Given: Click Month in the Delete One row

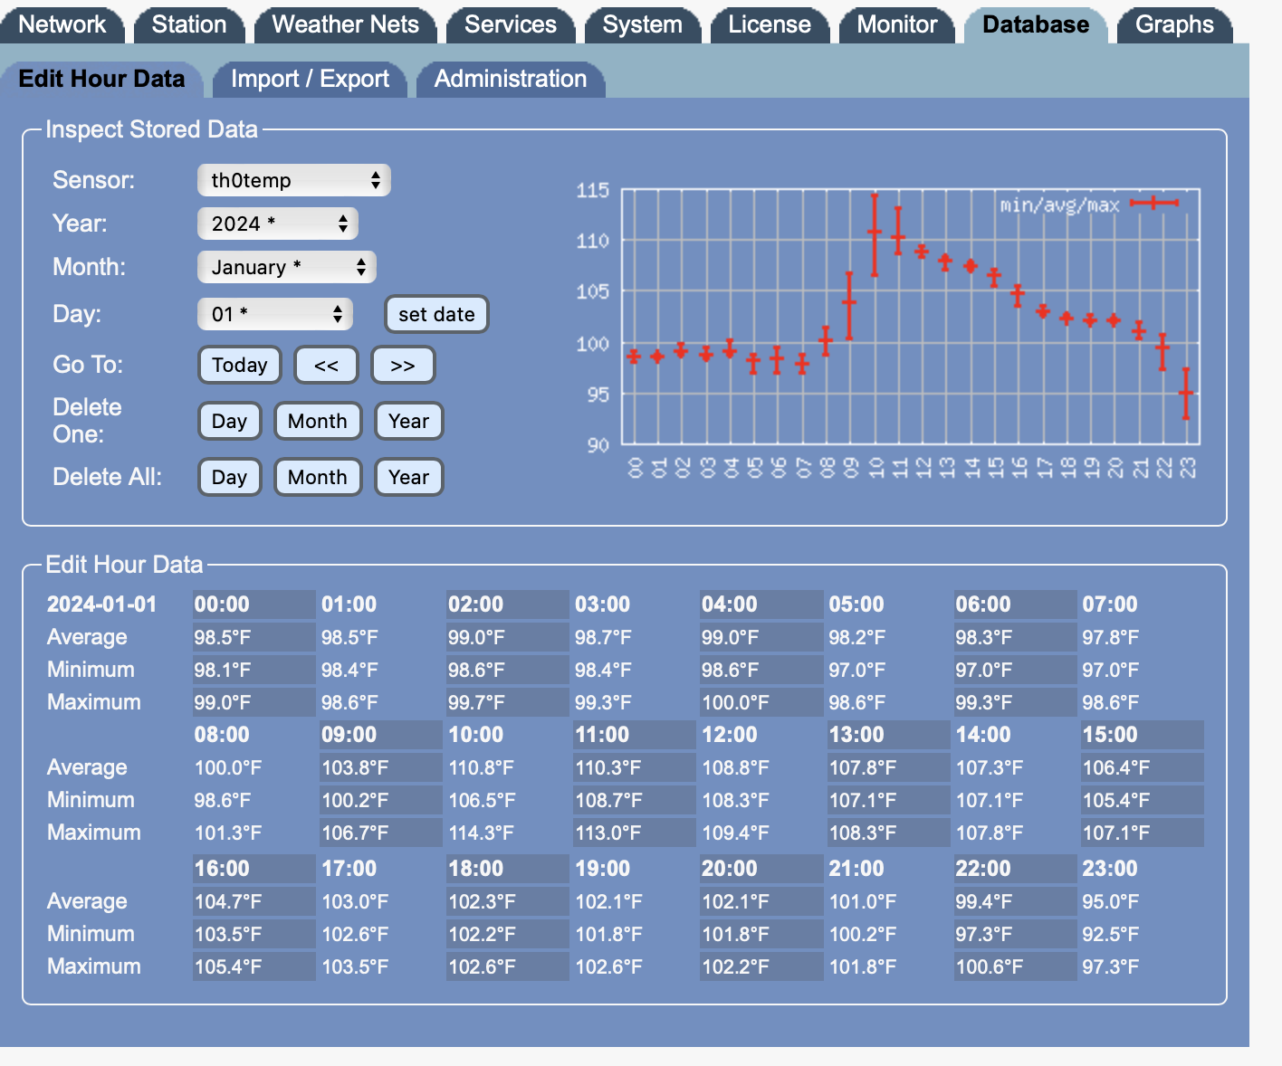Looking at the screenshot, I should point(318,421).
